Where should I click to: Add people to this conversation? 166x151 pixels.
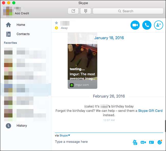click(x=159, y=25)
